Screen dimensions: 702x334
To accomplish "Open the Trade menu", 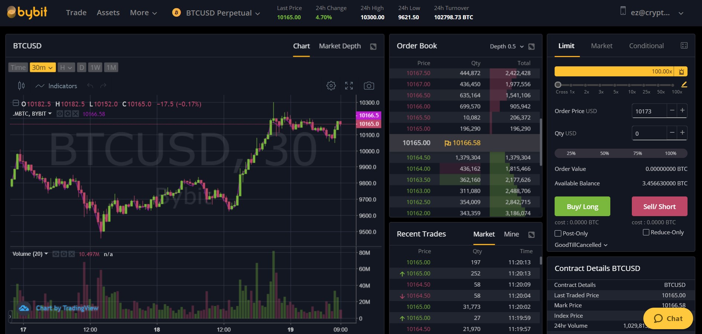I will (76, 13).
